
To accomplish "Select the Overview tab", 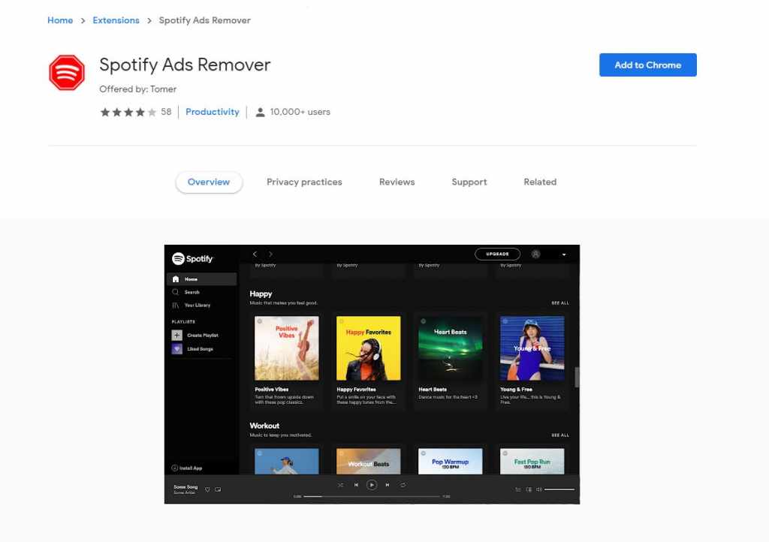I will (x=209, y=182).
